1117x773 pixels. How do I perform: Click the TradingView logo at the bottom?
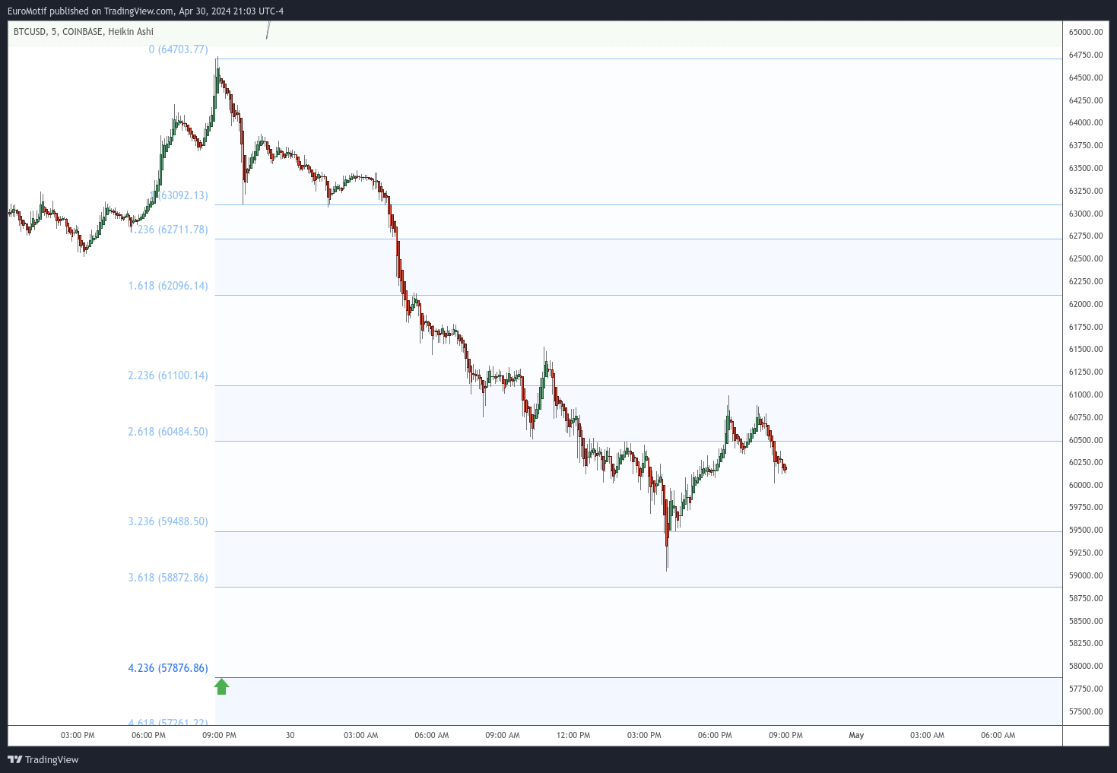point(43,759)
